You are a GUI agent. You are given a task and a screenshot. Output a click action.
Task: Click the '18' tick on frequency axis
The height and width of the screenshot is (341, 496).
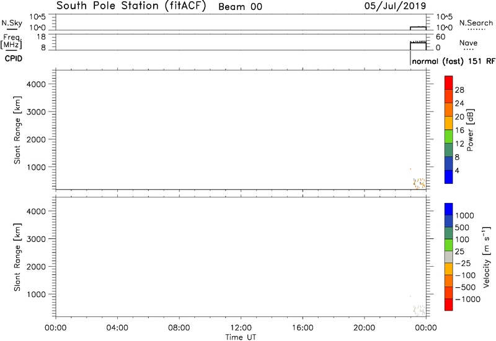click(41, 37)
